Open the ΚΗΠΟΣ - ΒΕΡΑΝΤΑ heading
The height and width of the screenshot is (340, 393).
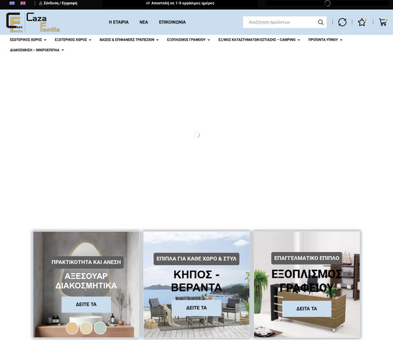pyautogui.click(x=196, y=281)
